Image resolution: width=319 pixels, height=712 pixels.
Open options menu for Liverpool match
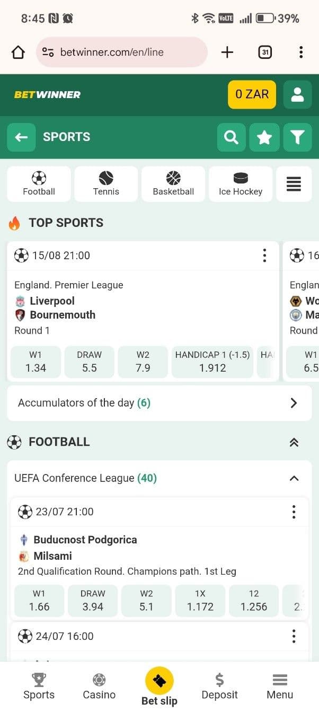click(x=264, y=256)
